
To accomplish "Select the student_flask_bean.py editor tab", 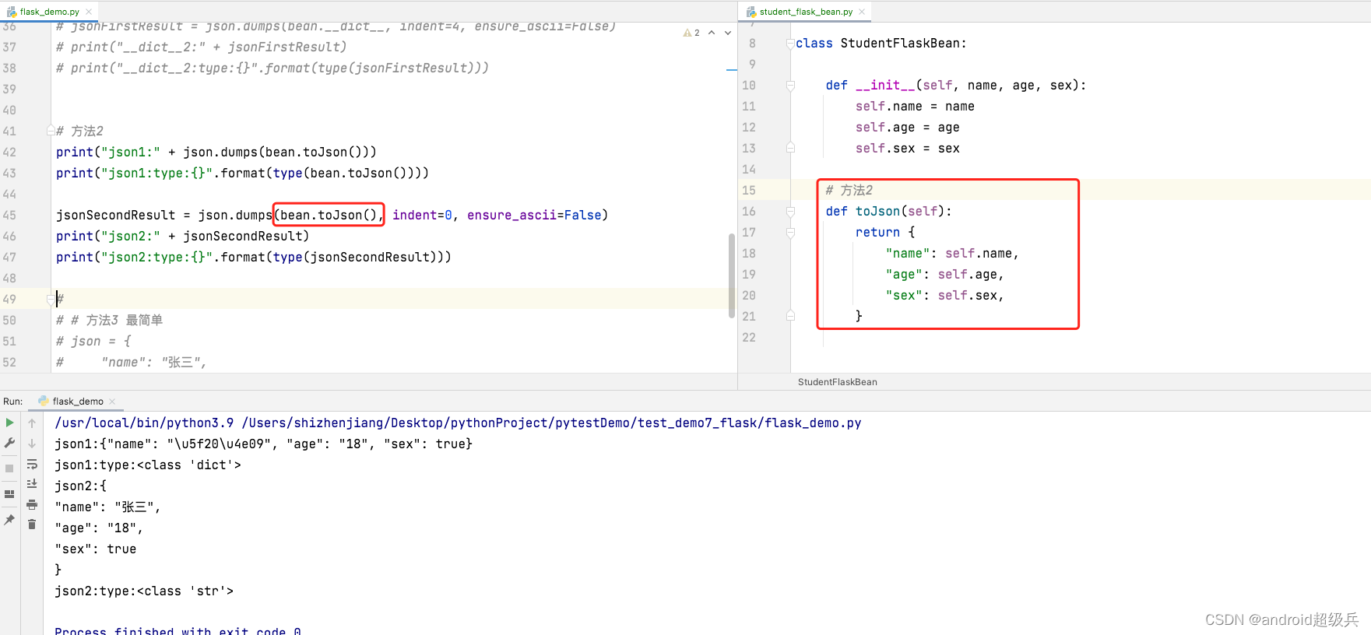I will pyautogui.click(x=806, y=12).
